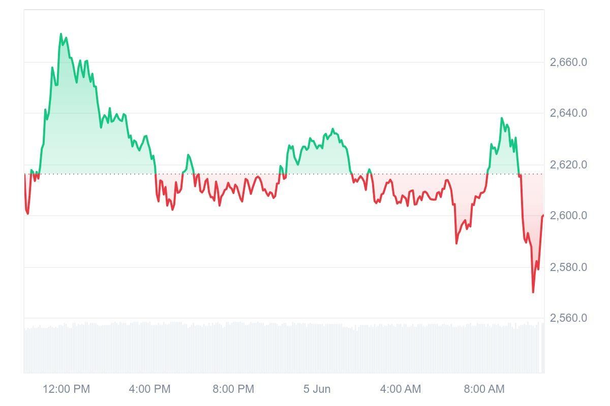Viewport: 610px width, 406px height.
Task: Click the highest green peak of the price line
Action: pos(61,35)
